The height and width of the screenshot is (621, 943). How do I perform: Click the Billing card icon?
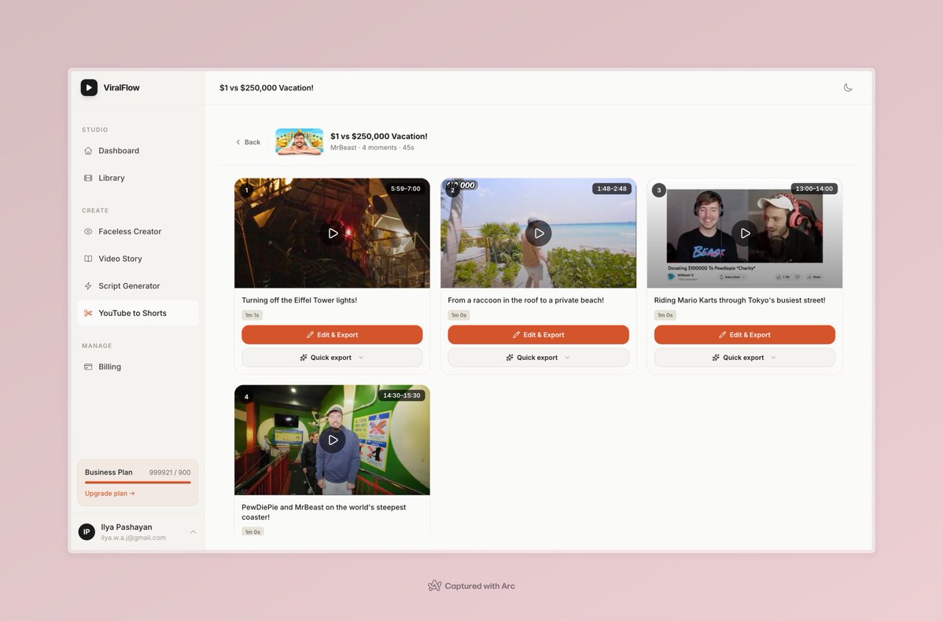coord(88,367)
